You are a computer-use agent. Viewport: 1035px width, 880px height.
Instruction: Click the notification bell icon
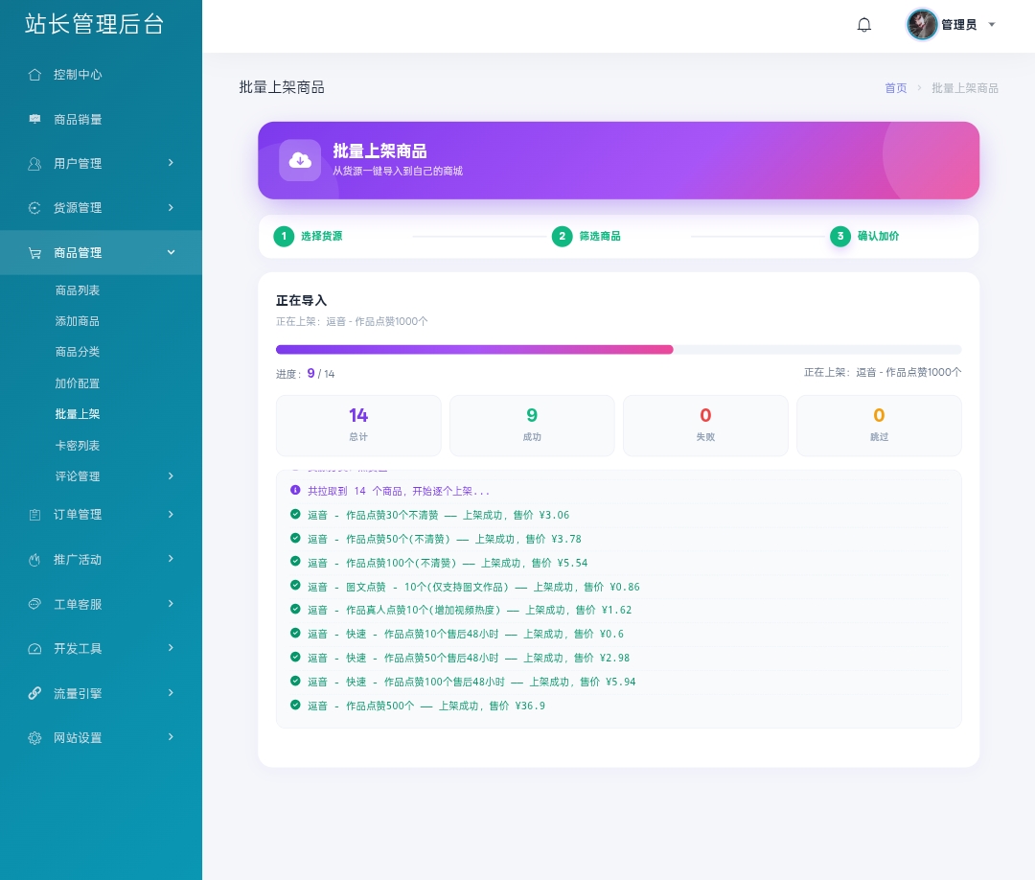pyautogui.click(x=864, y=25)
